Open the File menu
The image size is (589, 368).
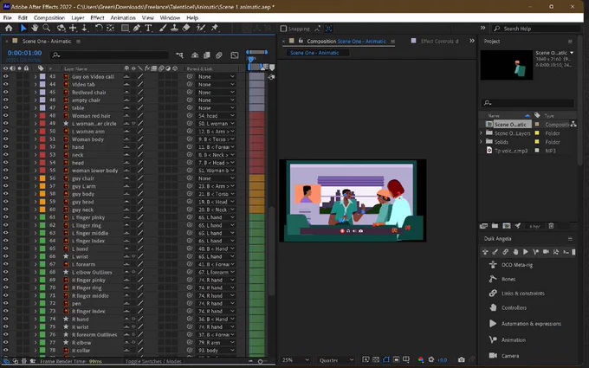pos(8,17)
